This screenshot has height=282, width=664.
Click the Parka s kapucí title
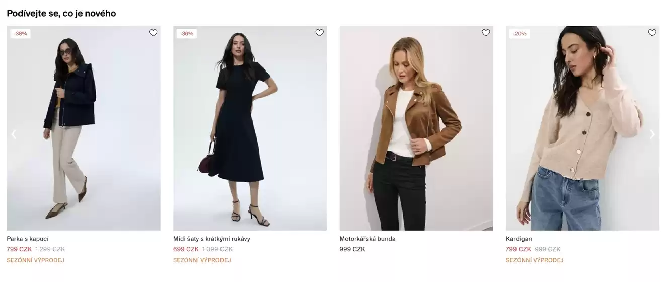point(28,239)
